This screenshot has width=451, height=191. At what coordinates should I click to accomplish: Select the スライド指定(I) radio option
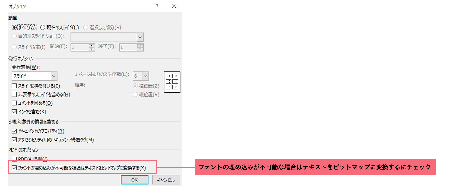point(14,47)
